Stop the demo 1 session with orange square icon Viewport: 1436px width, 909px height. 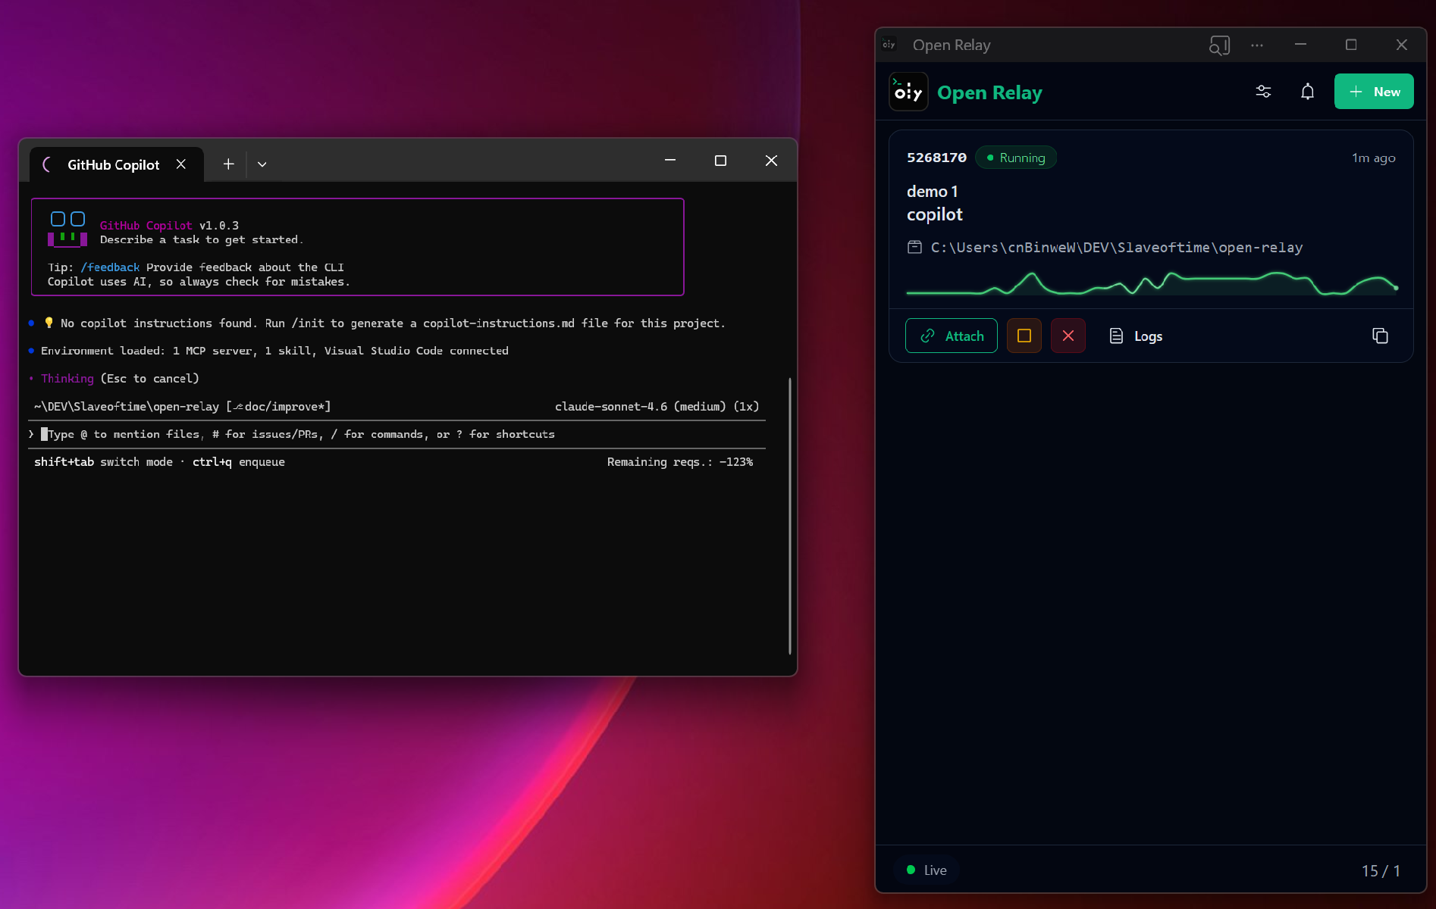pos(1024,336)
